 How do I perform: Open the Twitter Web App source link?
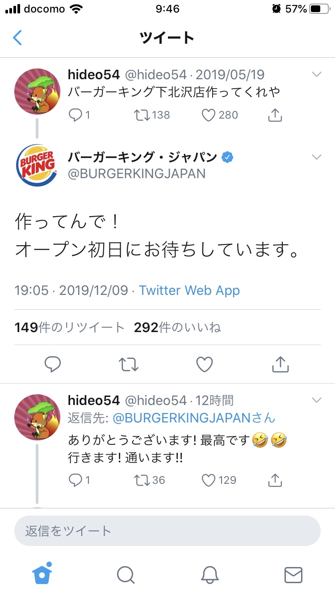[189, 290]
